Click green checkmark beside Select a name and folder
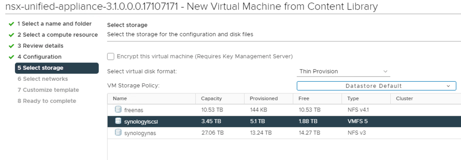The image size is (461, 160). click(x=11, y=24)
